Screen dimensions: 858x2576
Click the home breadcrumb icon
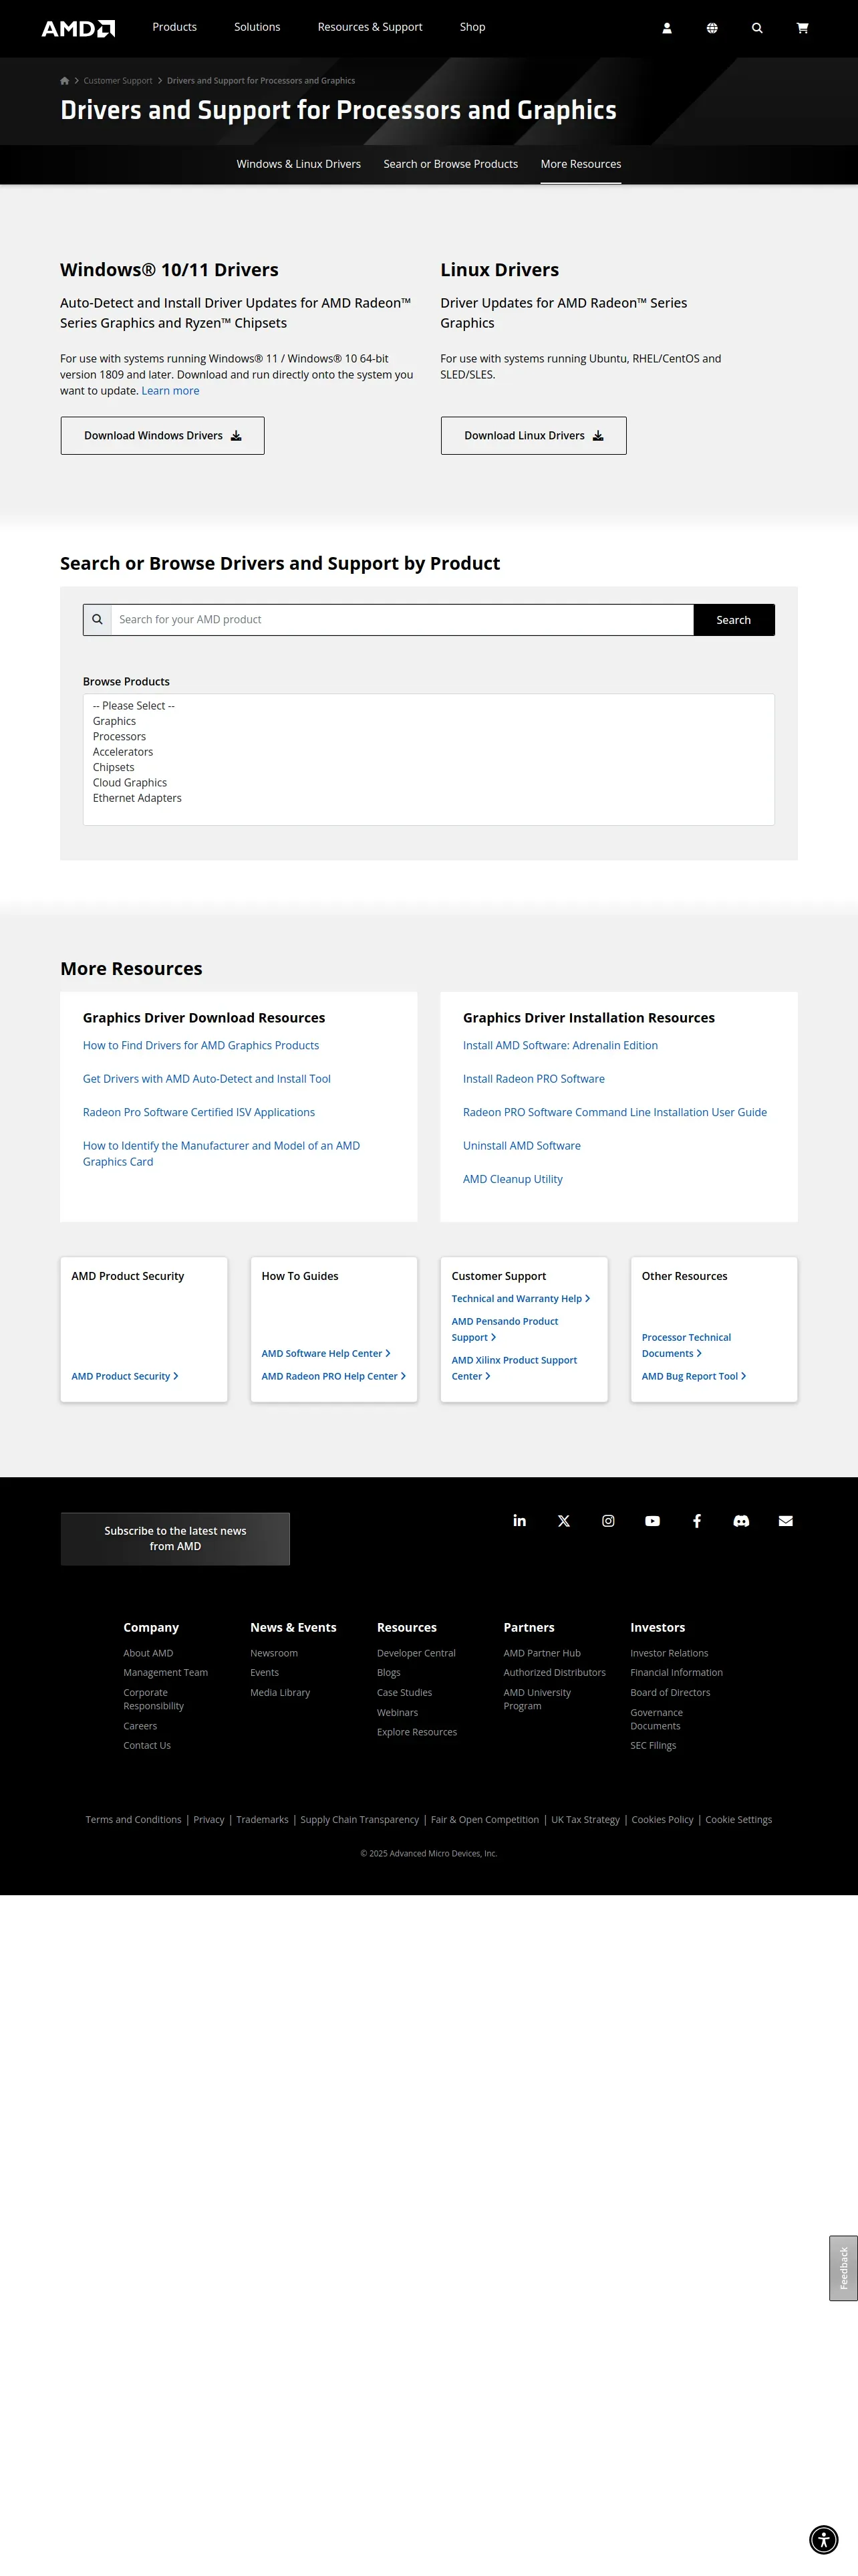tap(65, 81)
